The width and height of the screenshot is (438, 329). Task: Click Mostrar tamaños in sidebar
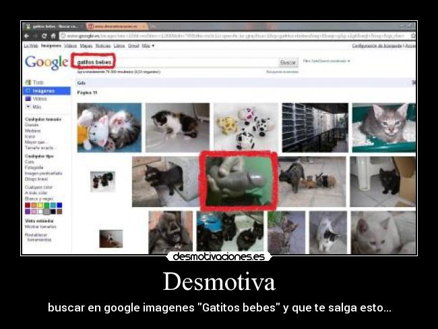coord(40,227)
